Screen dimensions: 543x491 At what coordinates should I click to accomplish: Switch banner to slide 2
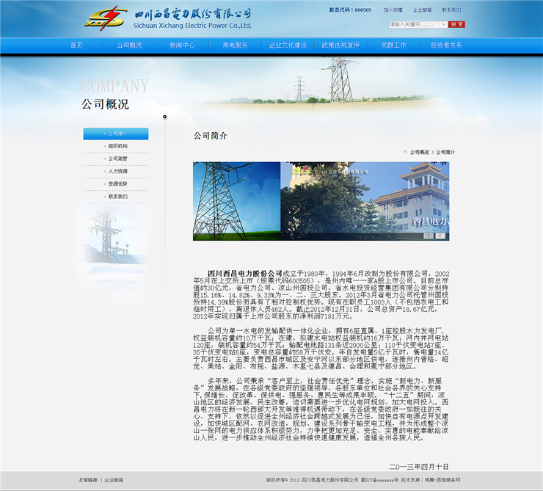[x=440, y=236]
